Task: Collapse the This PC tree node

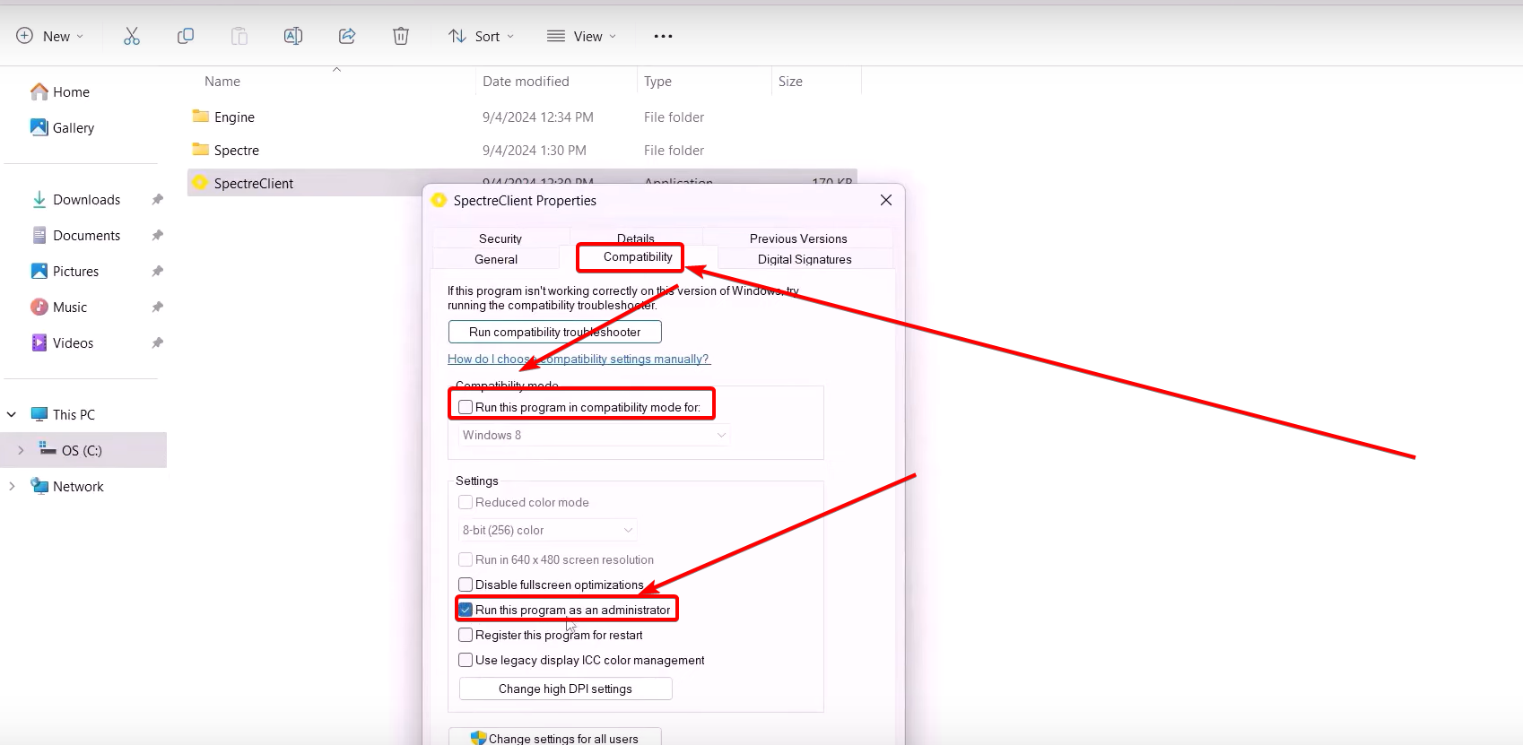Action: [x=12, y=414]
